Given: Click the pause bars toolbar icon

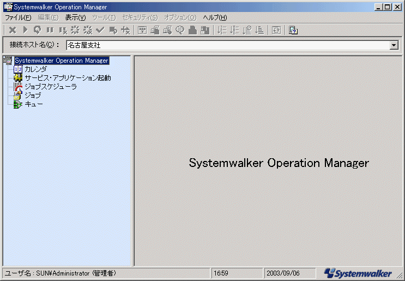Looking at the screenshot, I should click(50, 30).
